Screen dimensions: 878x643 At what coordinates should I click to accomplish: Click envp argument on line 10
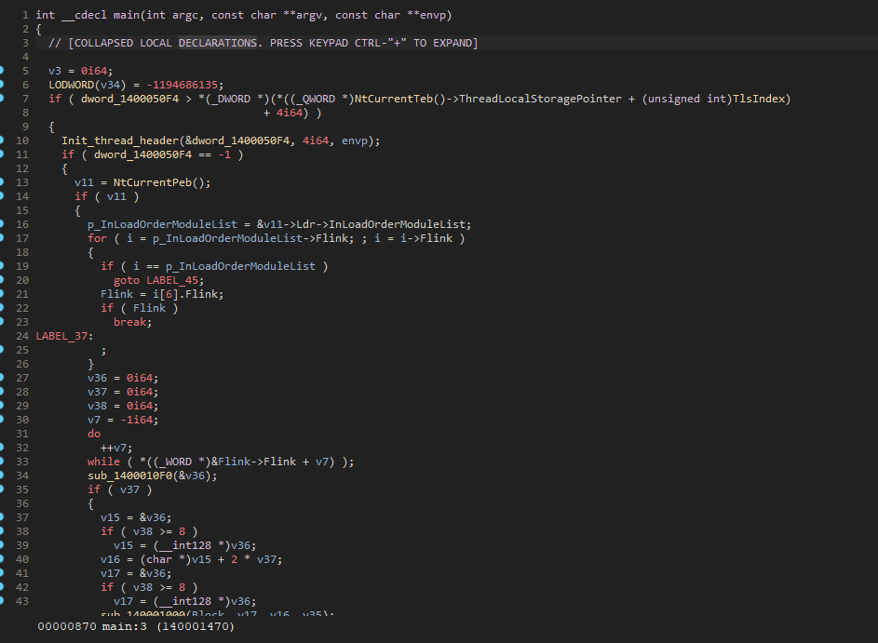pos(354,141)
